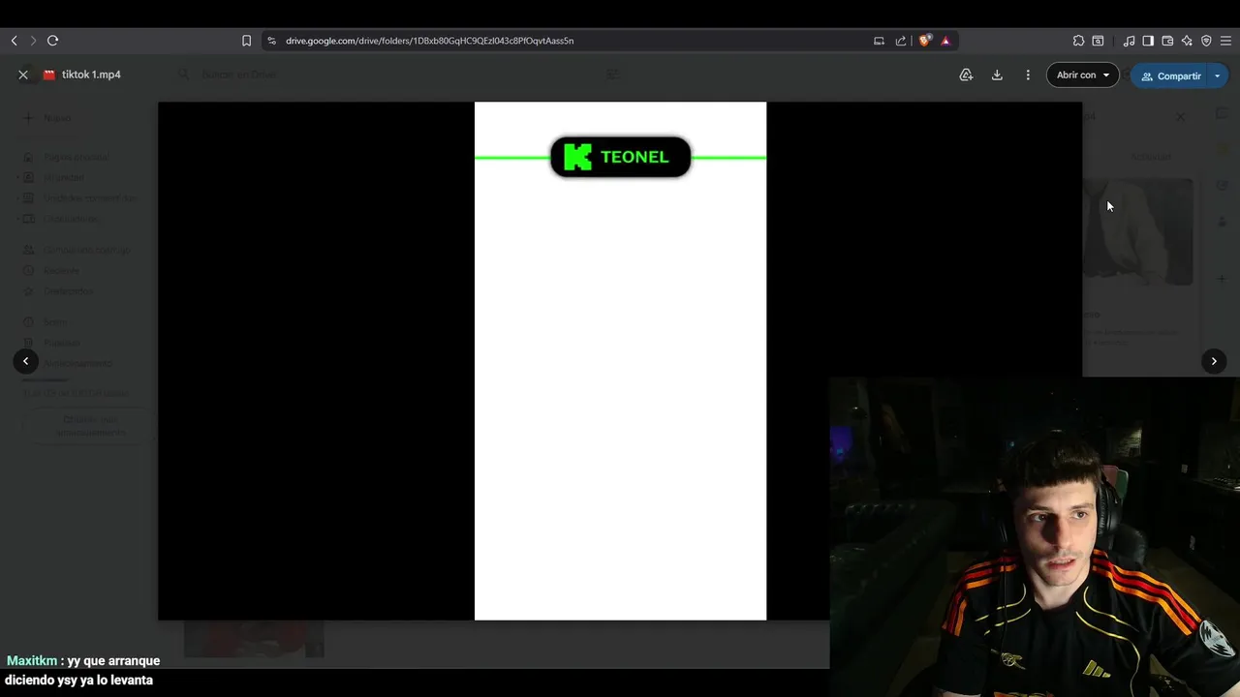Click the Compartir button
This screenshot has width=1240, height=697.
pyautogui.click(x=1169, y=76)
